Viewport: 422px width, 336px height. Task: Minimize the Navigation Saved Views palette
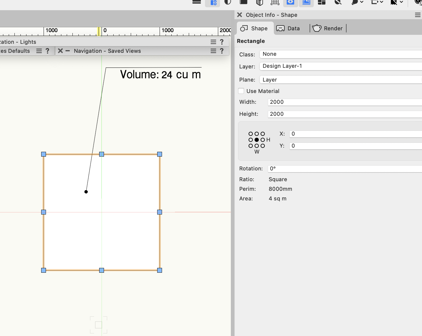pos(68,51)
